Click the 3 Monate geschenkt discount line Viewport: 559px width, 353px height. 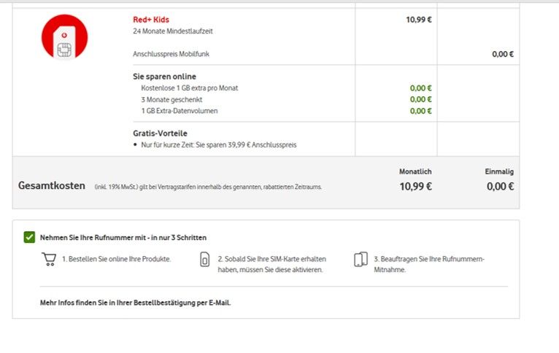171,99
